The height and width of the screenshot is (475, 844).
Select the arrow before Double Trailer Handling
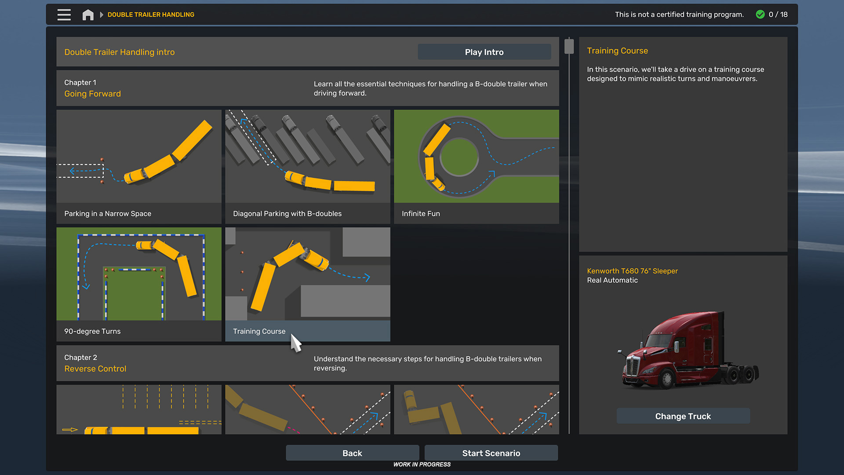[x=101, y=15]
